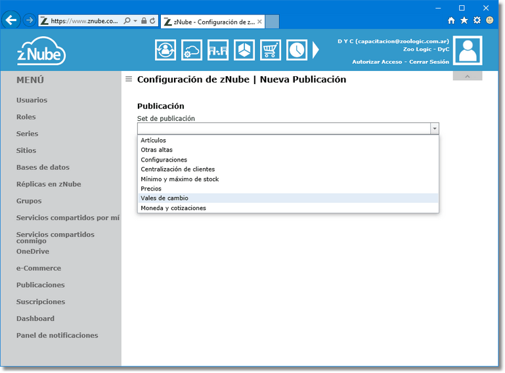Open Dashboard in the side menu
505x373 pixels.
click(35, 318)
